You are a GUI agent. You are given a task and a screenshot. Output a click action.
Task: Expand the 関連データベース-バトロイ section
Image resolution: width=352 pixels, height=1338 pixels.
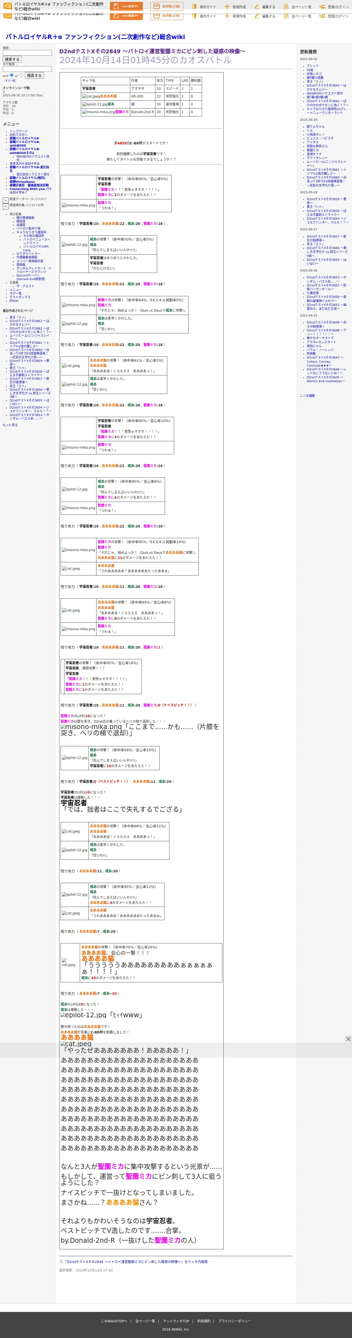pos(6,200)
